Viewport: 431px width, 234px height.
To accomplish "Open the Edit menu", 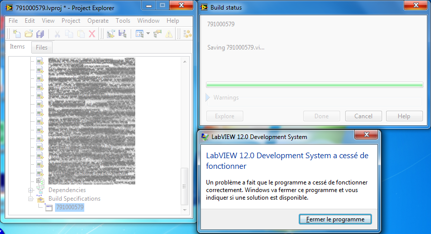I will (x=30, y=21).
